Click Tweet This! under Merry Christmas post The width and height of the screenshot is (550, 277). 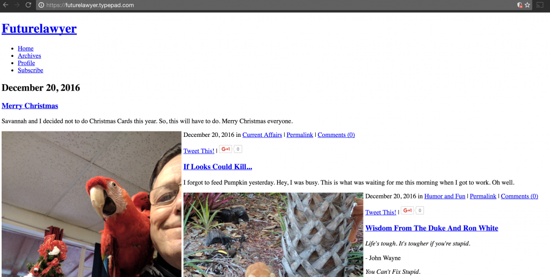tap(199, 151)
